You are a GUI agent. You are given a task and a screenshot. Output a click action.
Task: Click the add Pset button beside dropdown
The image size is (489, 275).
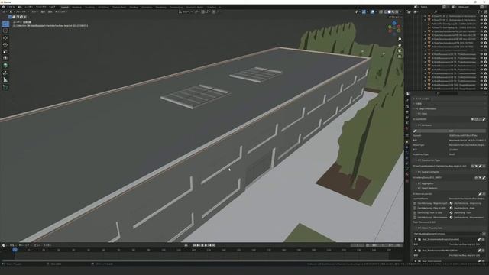(x=484, y=234)
